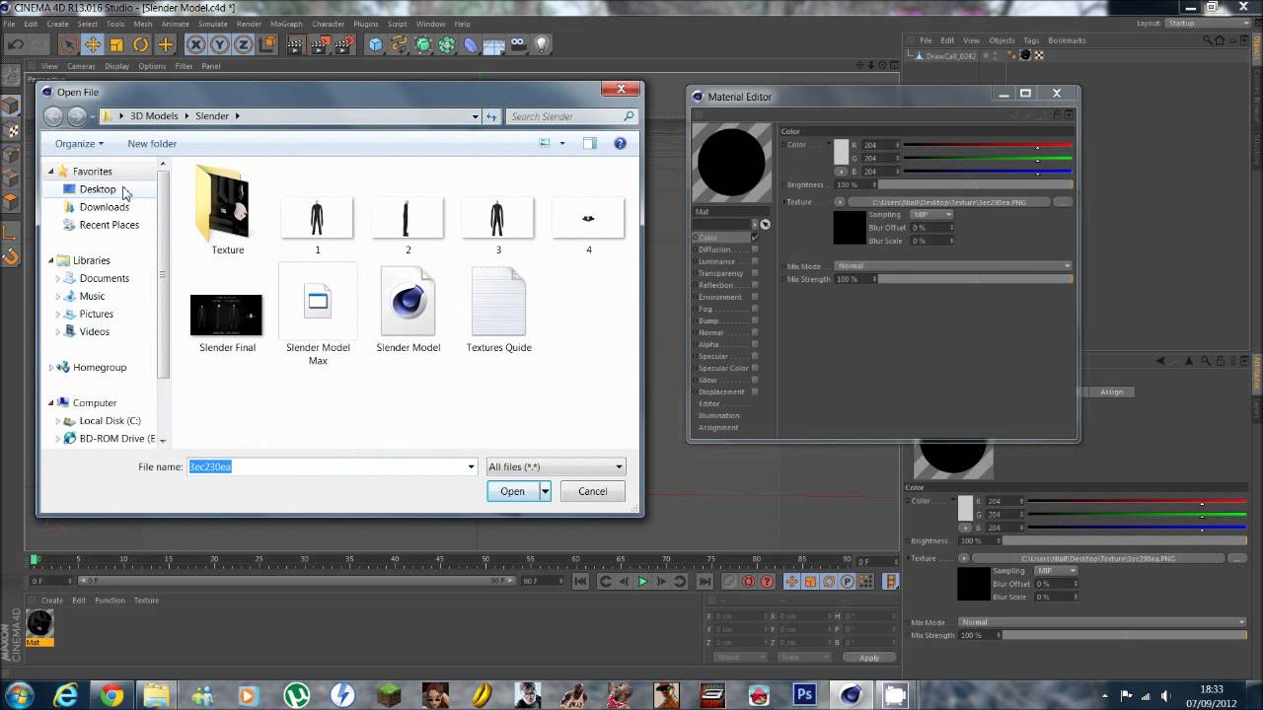Add a Light bulb object
Image resolution: width=1263 pixels, height=710 pixels.
point(542,44)
